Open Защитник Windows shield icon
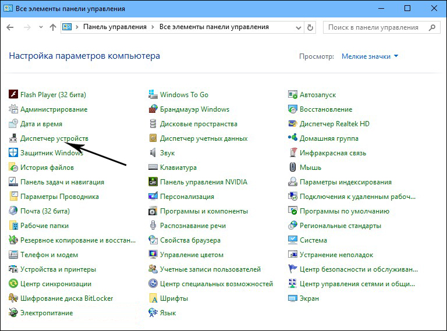The height and width of the screenshot is (331, 447). (x=13, y=152)
